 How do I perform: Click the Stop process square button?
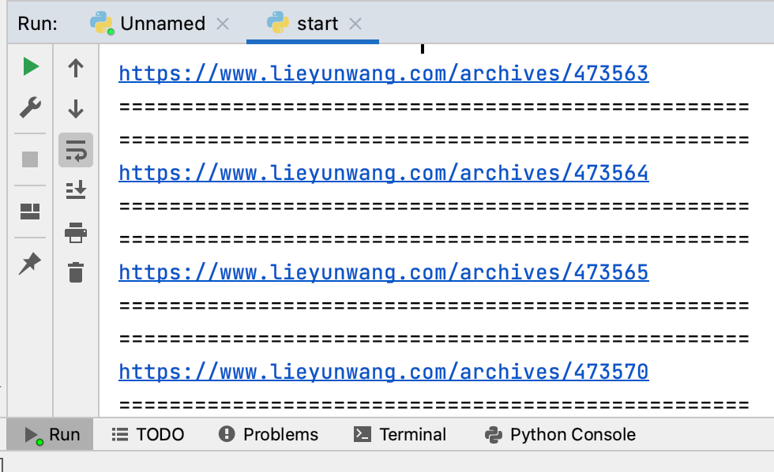pos(30,159)
